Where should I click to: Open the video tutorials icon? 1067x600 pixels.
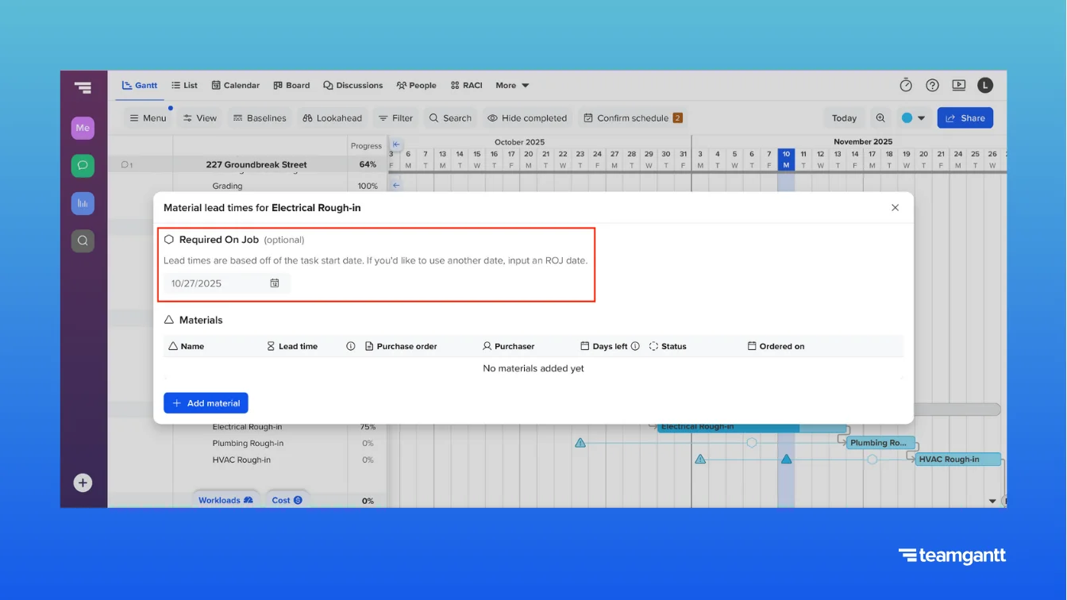coord(958,85)
